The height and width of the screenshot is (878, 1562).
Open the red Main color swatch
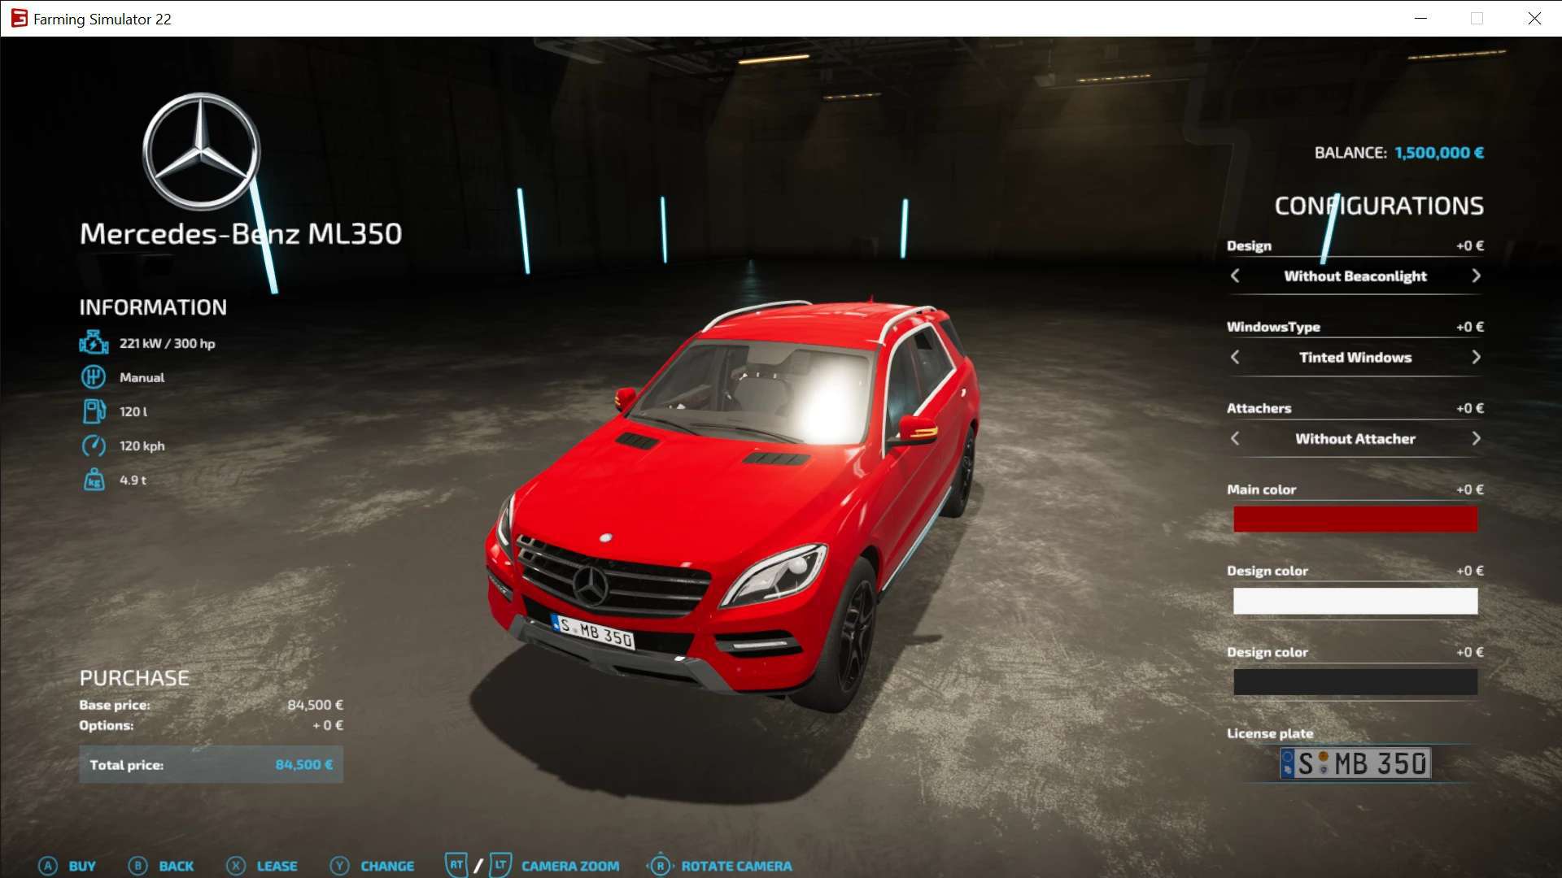[1355, 519]
